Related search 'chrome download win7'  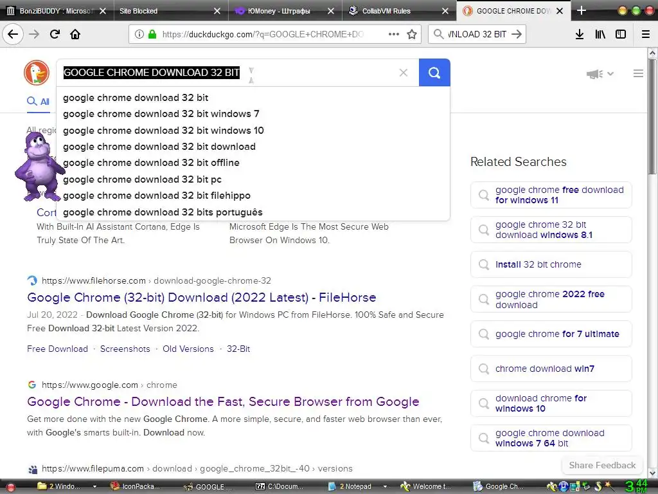(x=551, y=369)
